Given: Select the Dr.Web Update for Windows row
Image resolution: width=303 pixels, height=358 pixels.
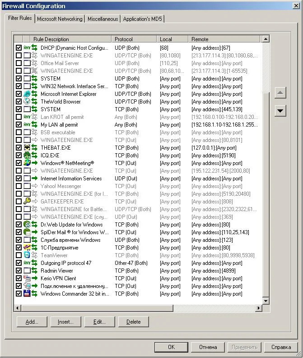Looking at the screenshot, I should click(x=138, y=225).
